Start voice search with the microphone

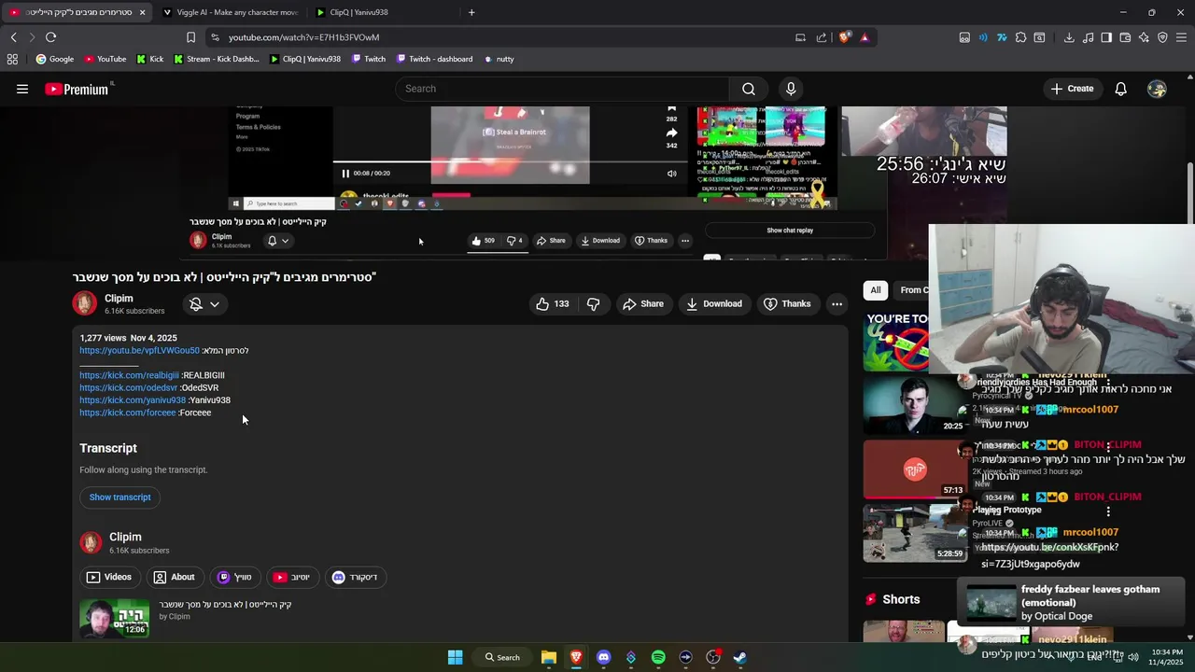(x=791, y=89)
